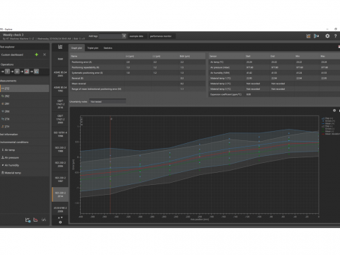Select the RAW standard
The width and height of the screenshot is (340, 255).
[60, 59]
